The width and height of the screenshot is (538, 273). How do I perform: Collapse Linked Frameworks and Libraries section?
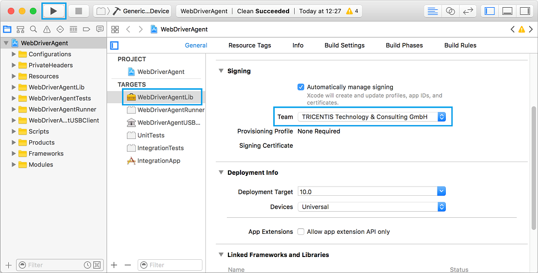221,255
